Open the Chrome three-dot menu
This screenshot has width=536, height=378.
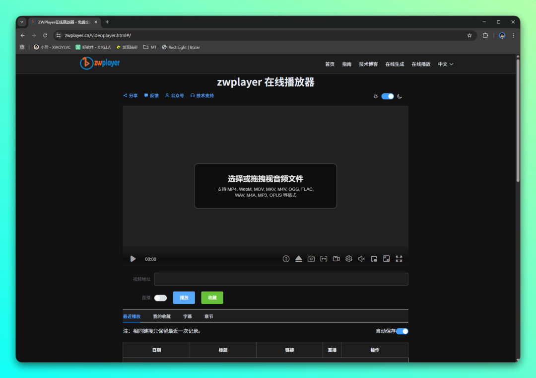[513, 35]
